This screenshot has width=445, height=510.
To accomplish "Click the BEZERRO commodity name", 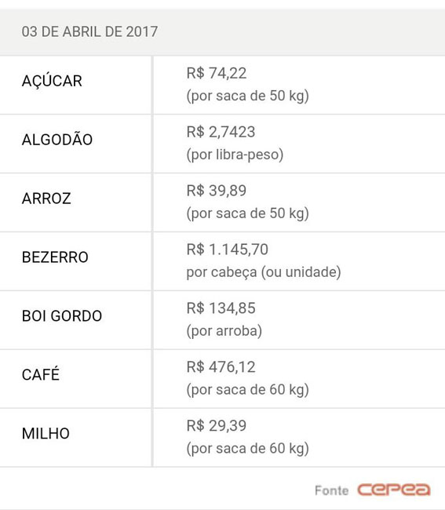I will pyautogui.click(x=55, y=257).
